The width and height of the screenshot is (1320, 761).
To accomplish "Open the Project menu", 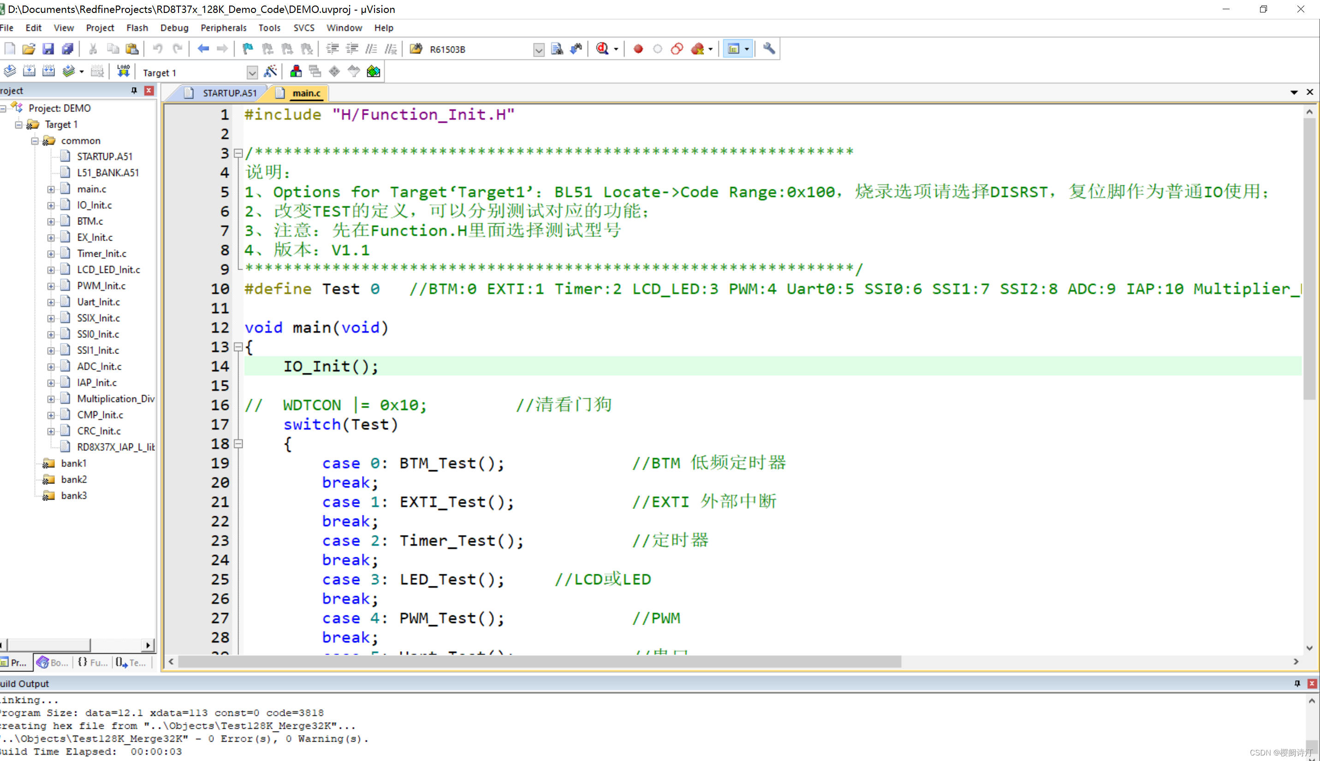I will pos(100,28).
